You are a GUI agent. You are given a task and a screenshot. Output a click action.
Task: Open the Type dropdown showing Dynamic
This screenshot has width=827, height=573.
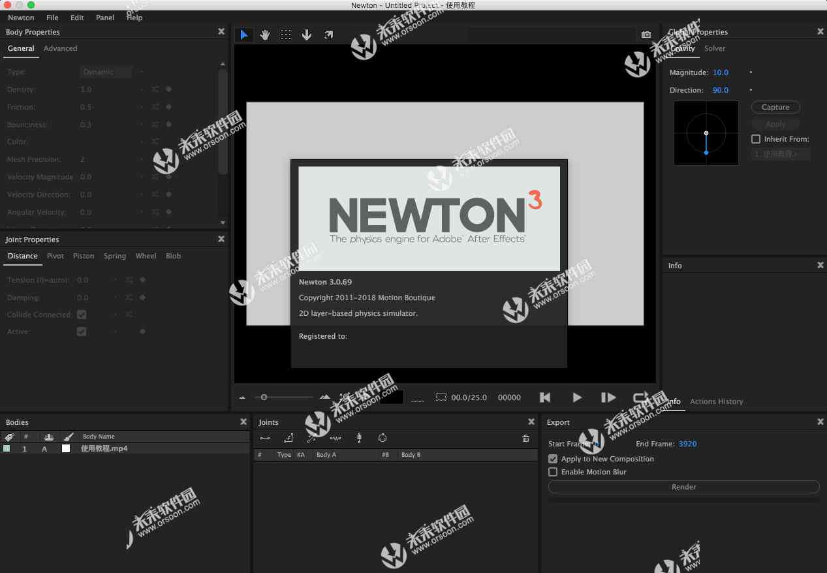(106, 72)
